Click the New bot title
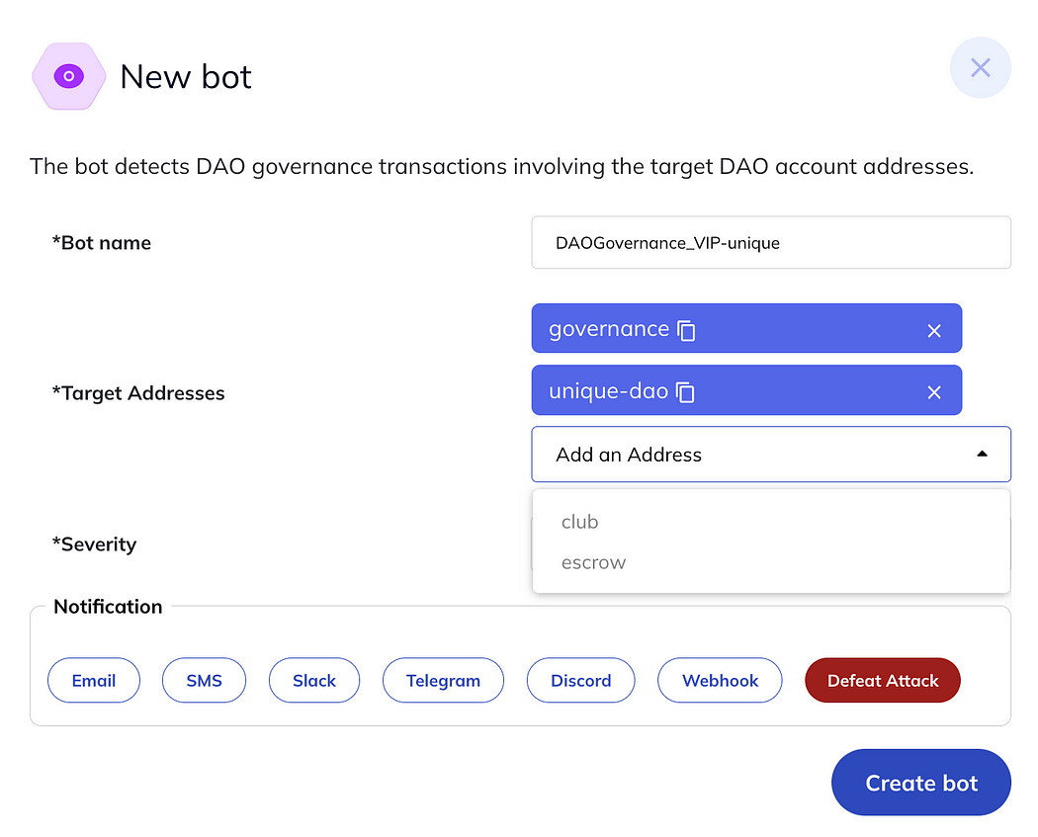Image resolution: width=1038 pixels, height=837 pixels. click(186, 77)
